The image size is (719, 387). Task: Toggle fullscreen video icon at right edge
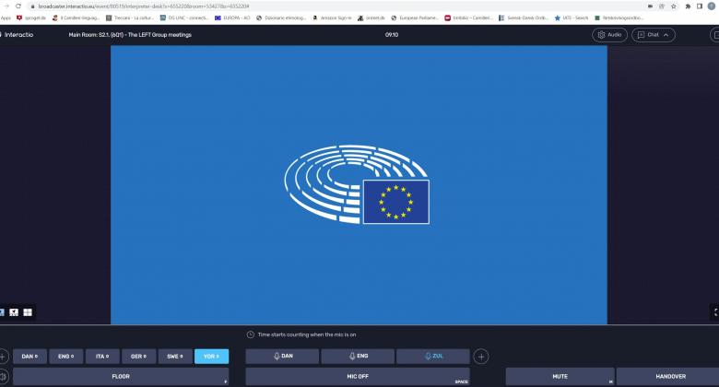(x=715, y=311)
